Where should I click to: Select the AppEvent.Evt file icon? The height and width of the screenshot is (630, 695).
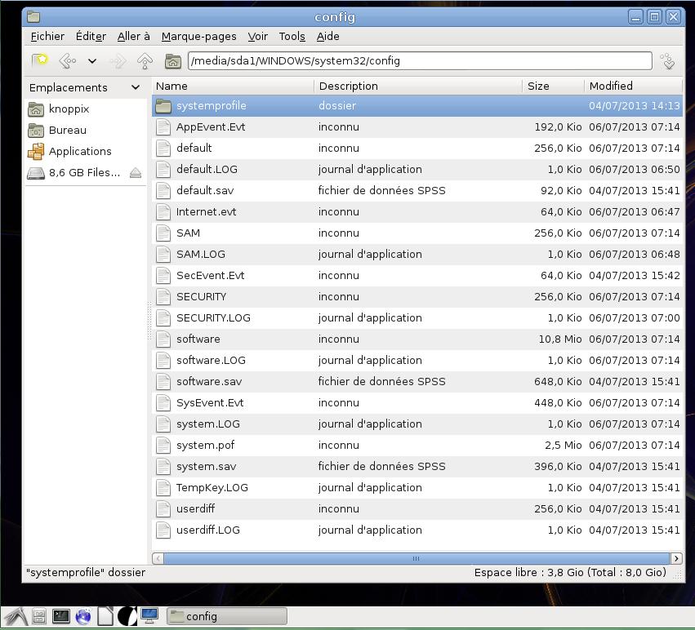tap(163, 127)
